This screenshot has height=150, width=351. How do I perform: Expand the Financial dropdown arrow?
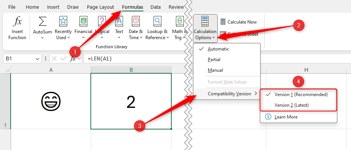point(83,38)
